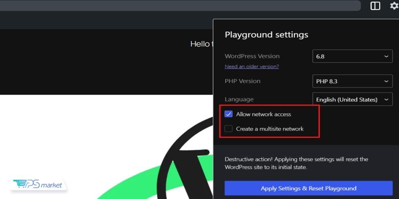Click the Playground settings heading
Image resolution: width=399 pixels, height=199 pixels.
tap(266, 35)
